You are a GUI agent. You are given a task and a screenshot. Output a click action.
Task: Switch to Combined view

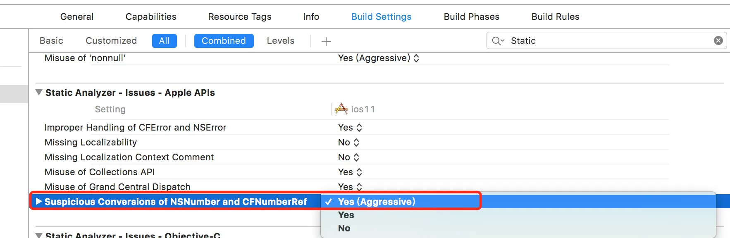point(224,41)
